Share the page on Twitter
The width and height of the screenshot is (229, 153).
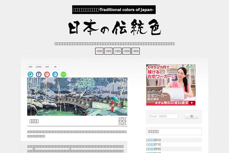point(31,74)
